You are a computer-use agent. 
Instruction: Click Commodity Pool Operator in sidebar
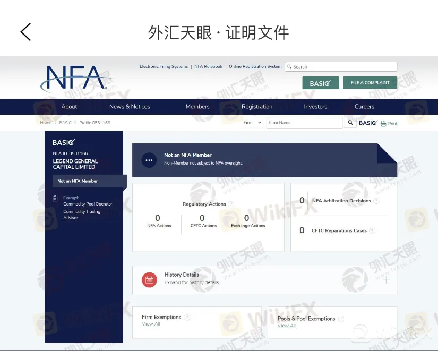tap(88, 204)
